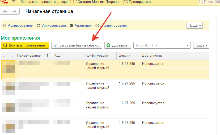Open the Адаптация link
Image resolution: width=220 pixels, height=135 pixels.
pyautogui.click(x=83, y=26)
